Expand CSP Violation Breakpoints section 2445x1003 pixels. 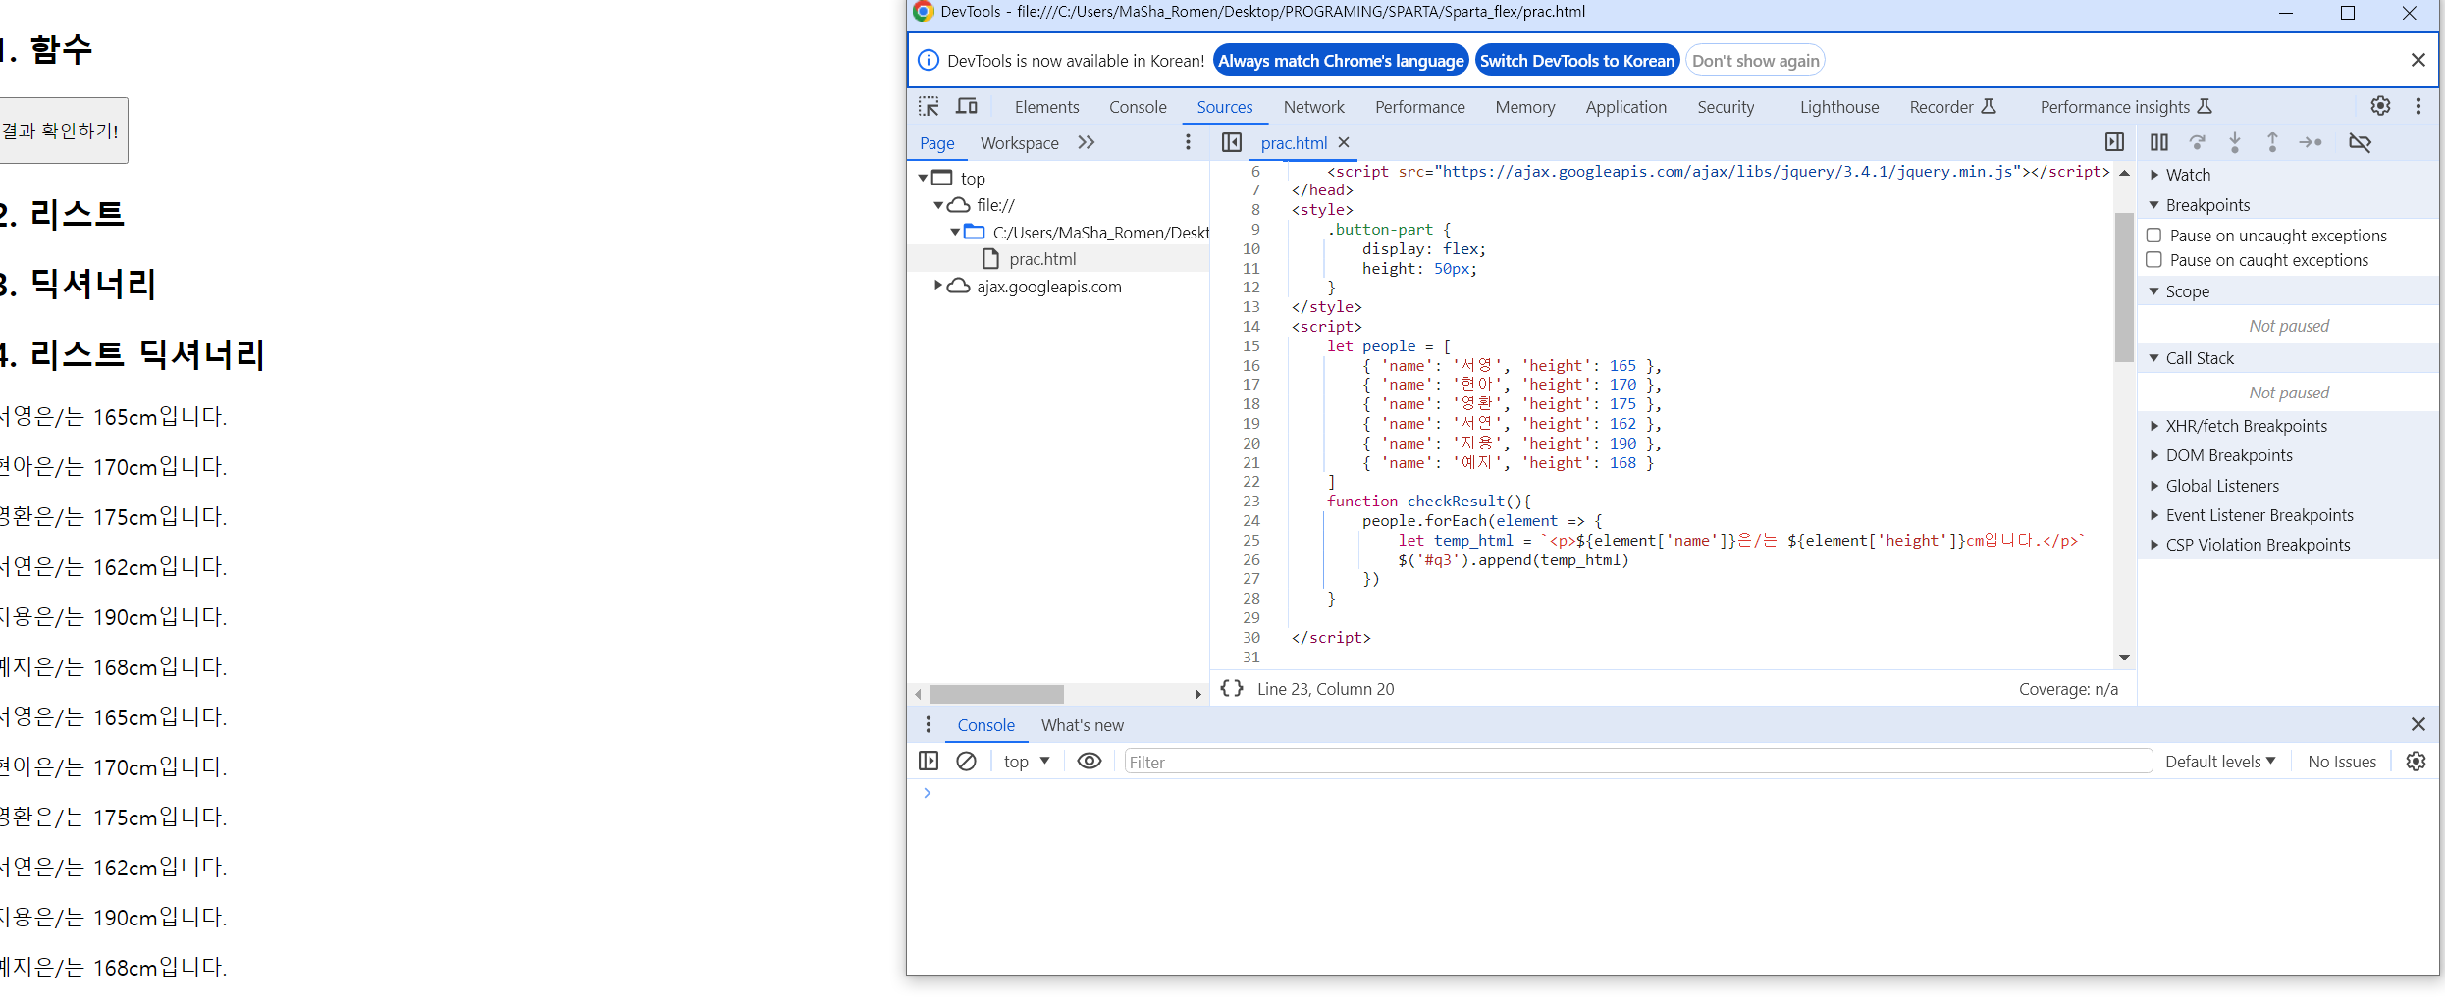pyautogui.click(x=2154, y=545)
